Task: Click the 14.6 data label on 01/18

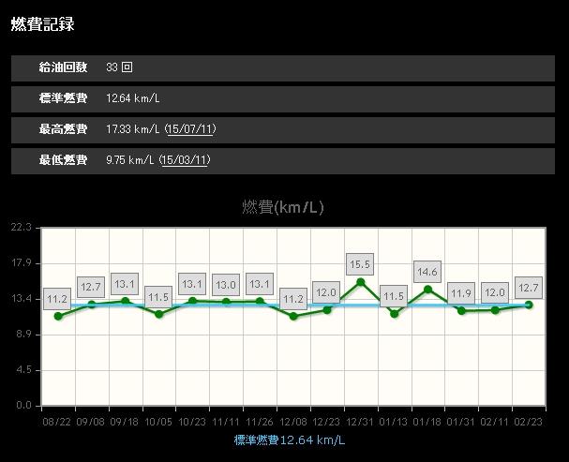Action: (x=427, y=272)
